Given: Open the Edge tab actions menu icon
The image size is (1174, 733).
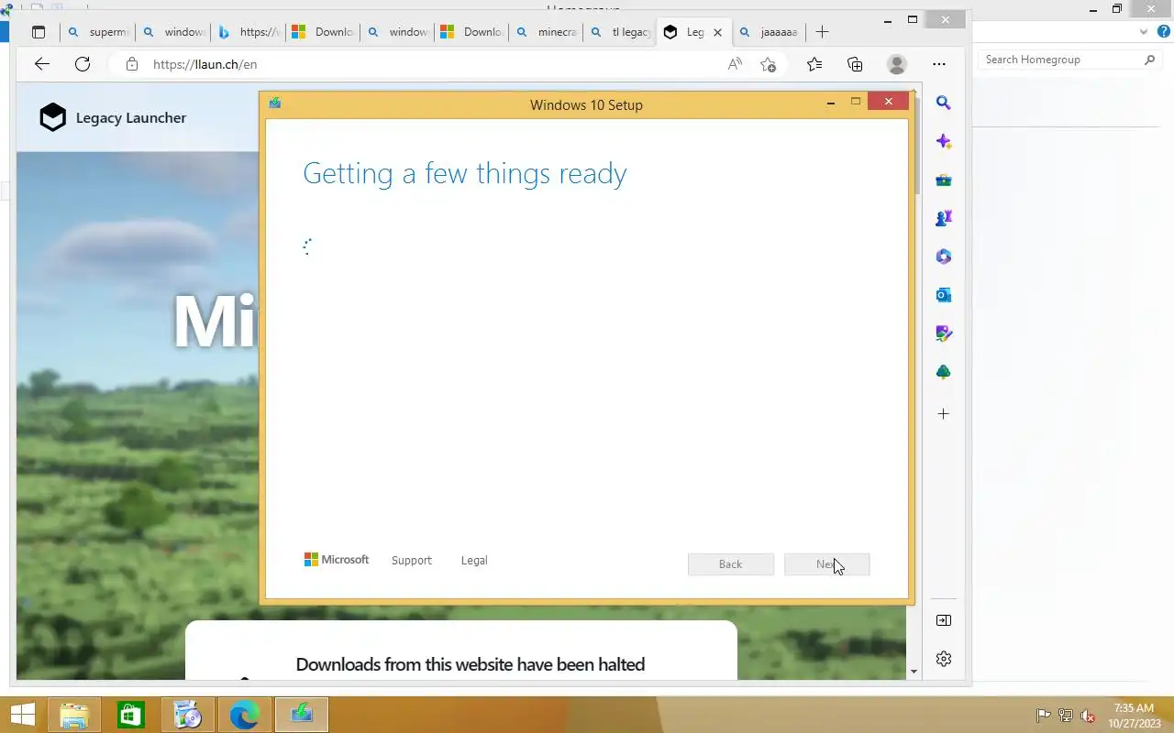Looking at the screenshot, I should click(38, 32).
